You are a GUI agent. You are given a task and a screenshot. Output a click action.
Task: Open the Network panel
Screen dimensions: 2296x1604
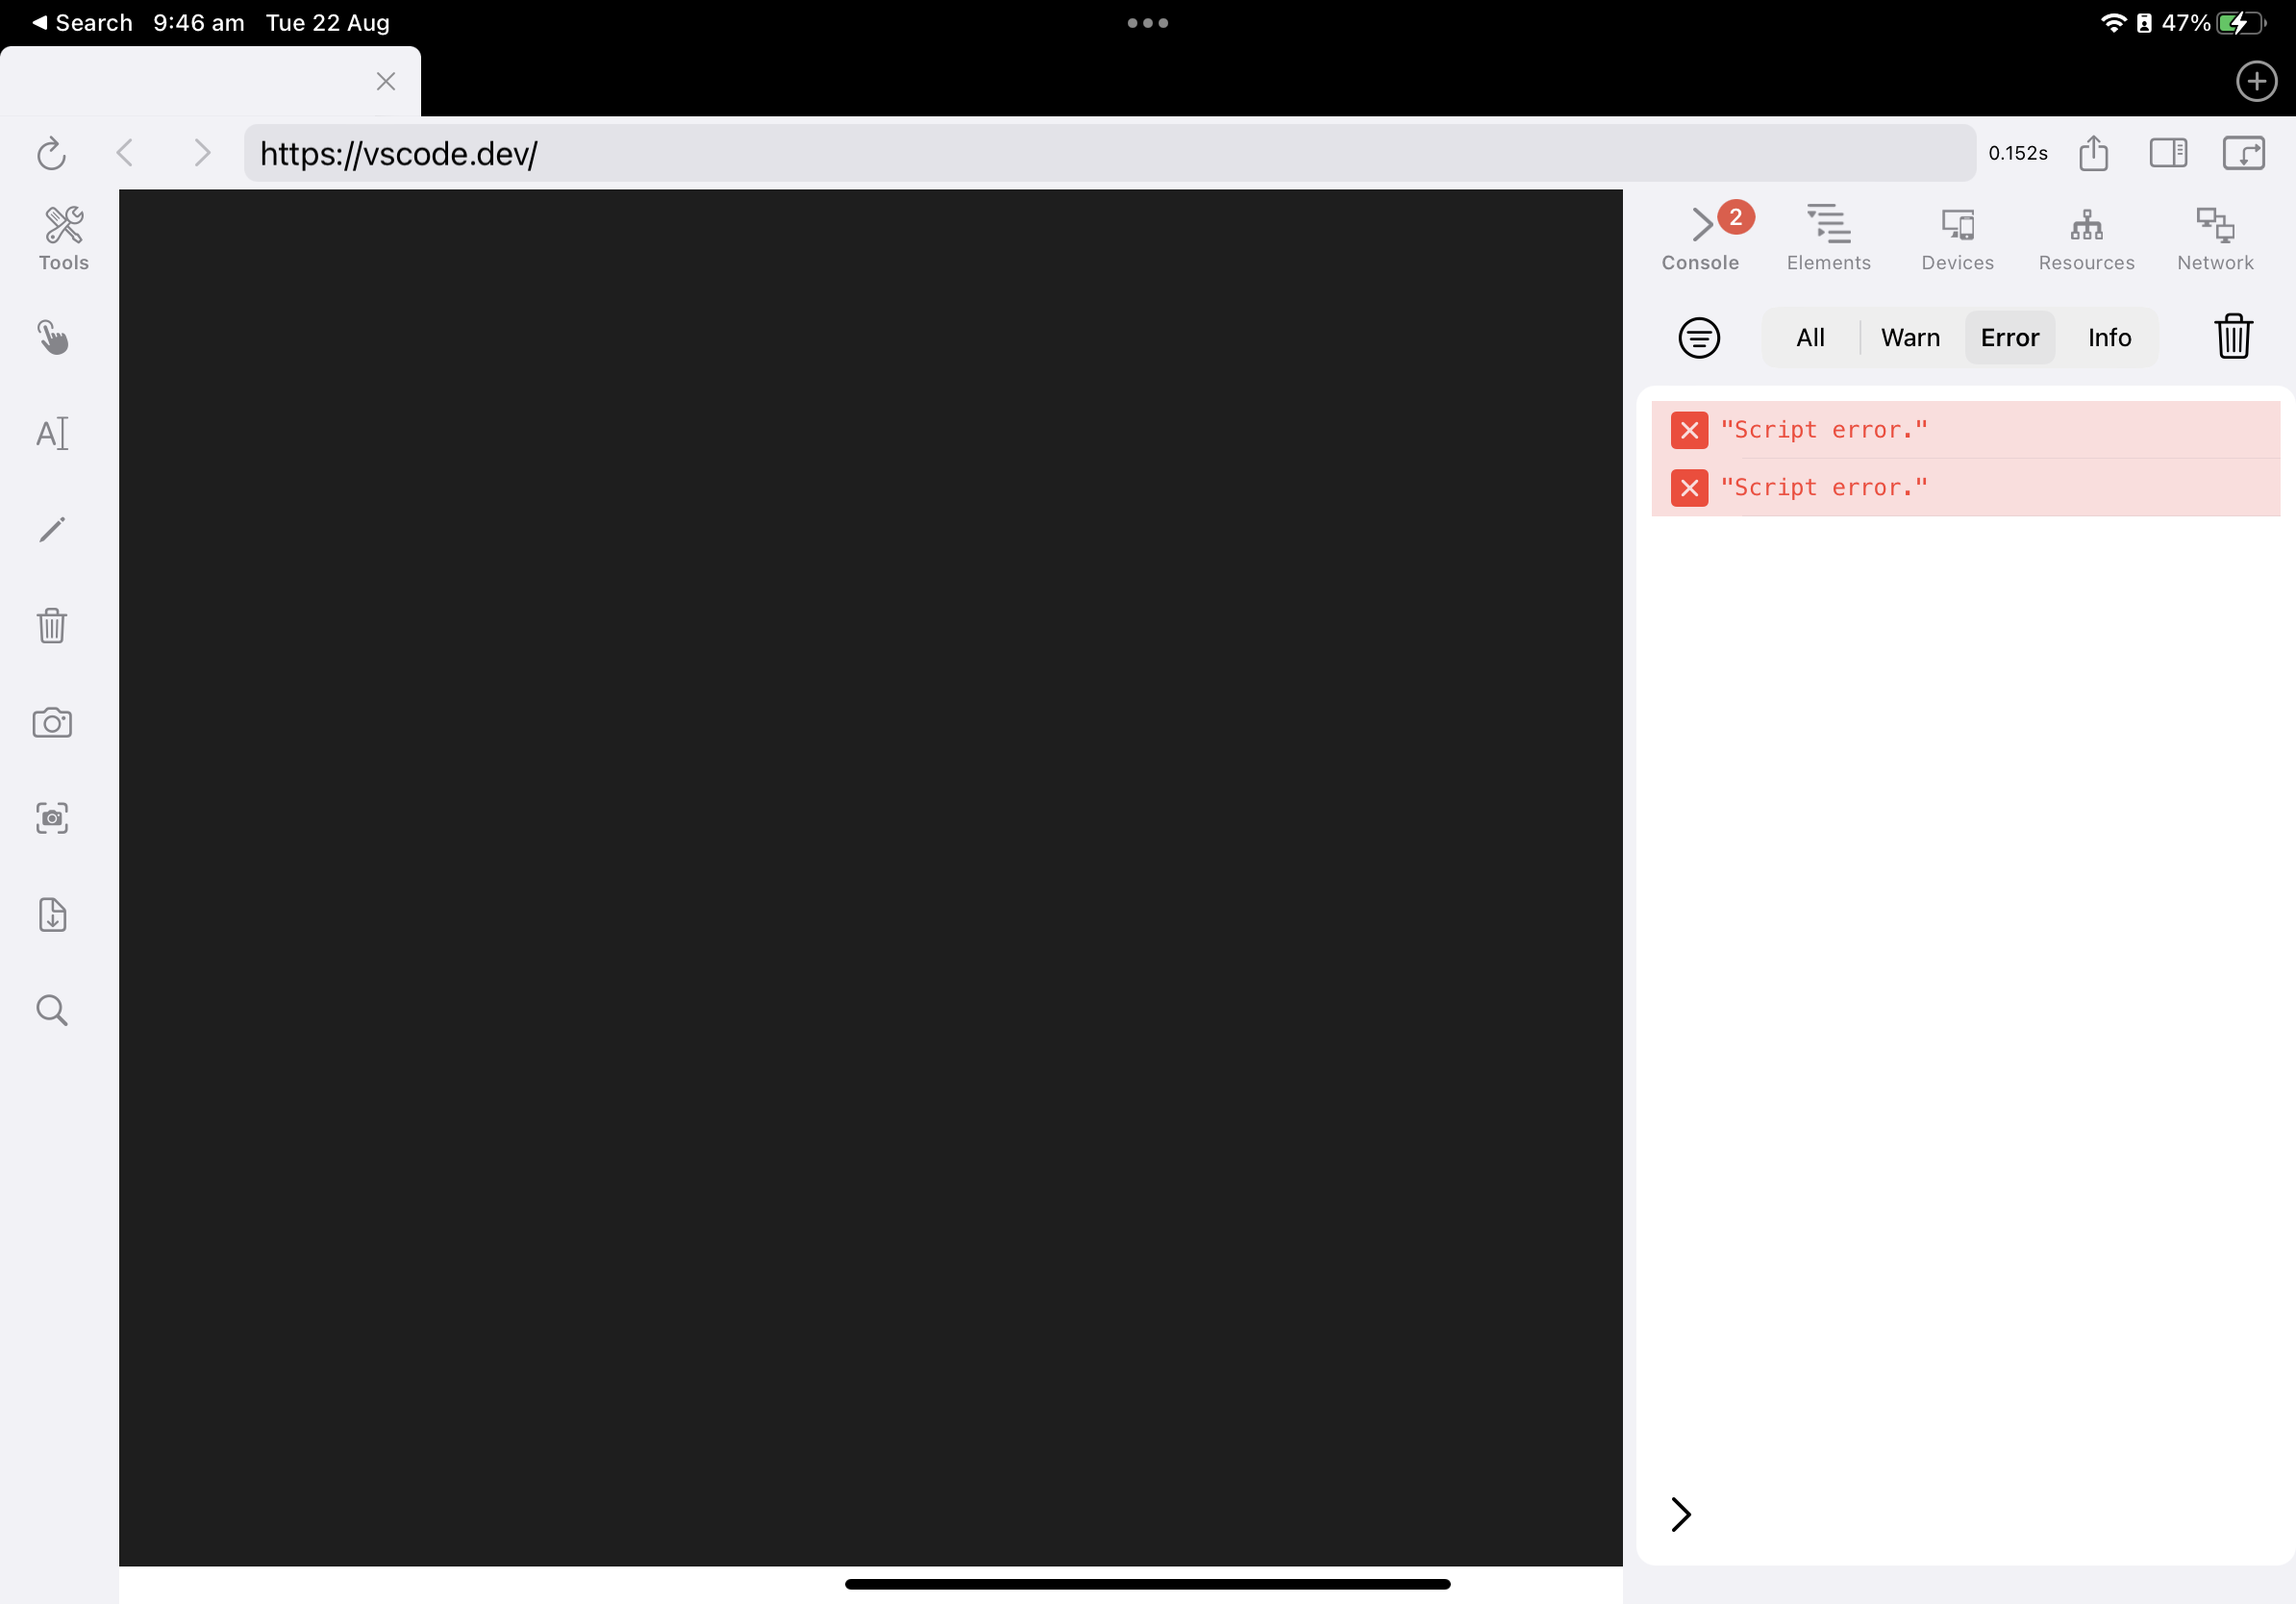[x=2215, y=237]
